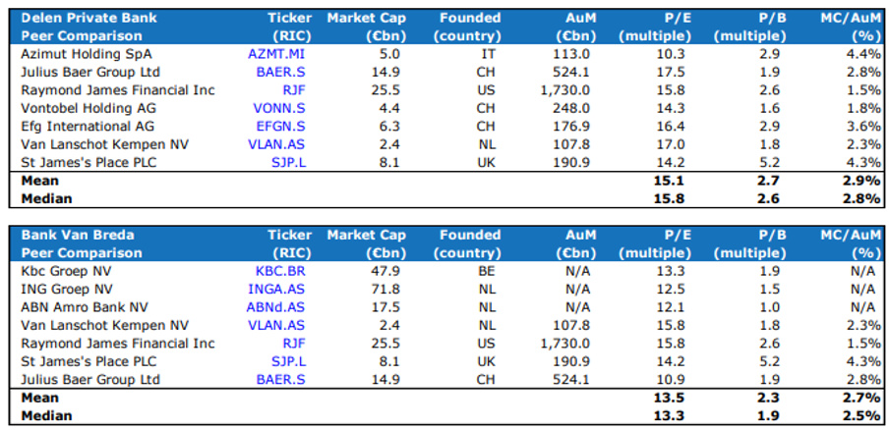Click BAER.S ticker in Delen Private Bank table
889x430 pixels.
283,72
